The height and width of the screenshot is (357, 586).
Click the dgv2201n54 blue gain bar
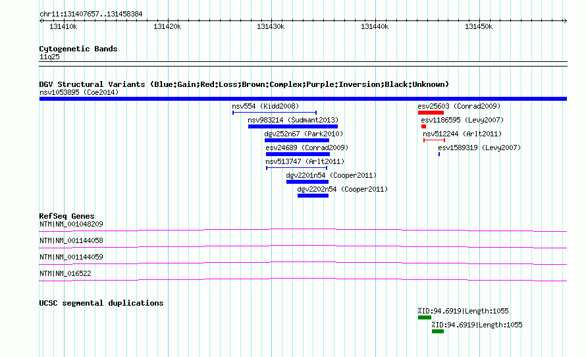click(307, 182)
